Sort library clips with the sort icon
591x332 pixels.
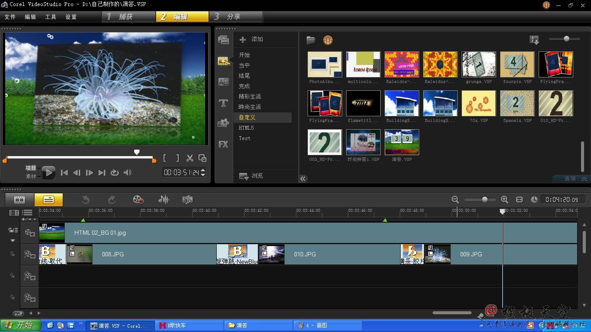tap(534, 40)
